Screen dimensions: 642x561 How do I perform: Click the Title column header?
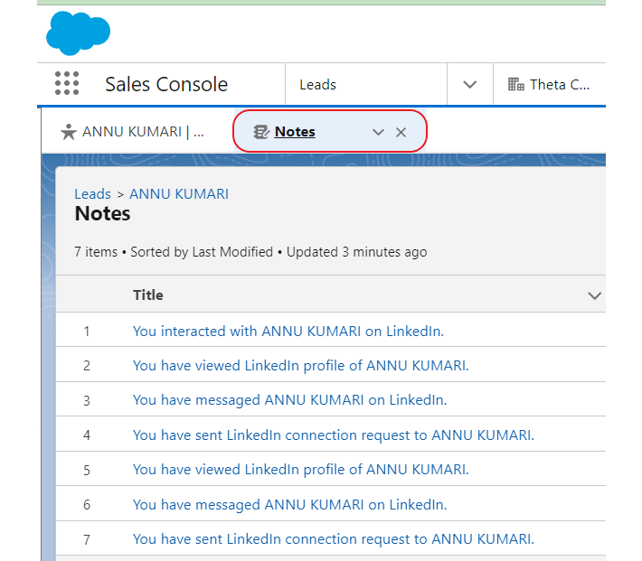coord(148,295)
